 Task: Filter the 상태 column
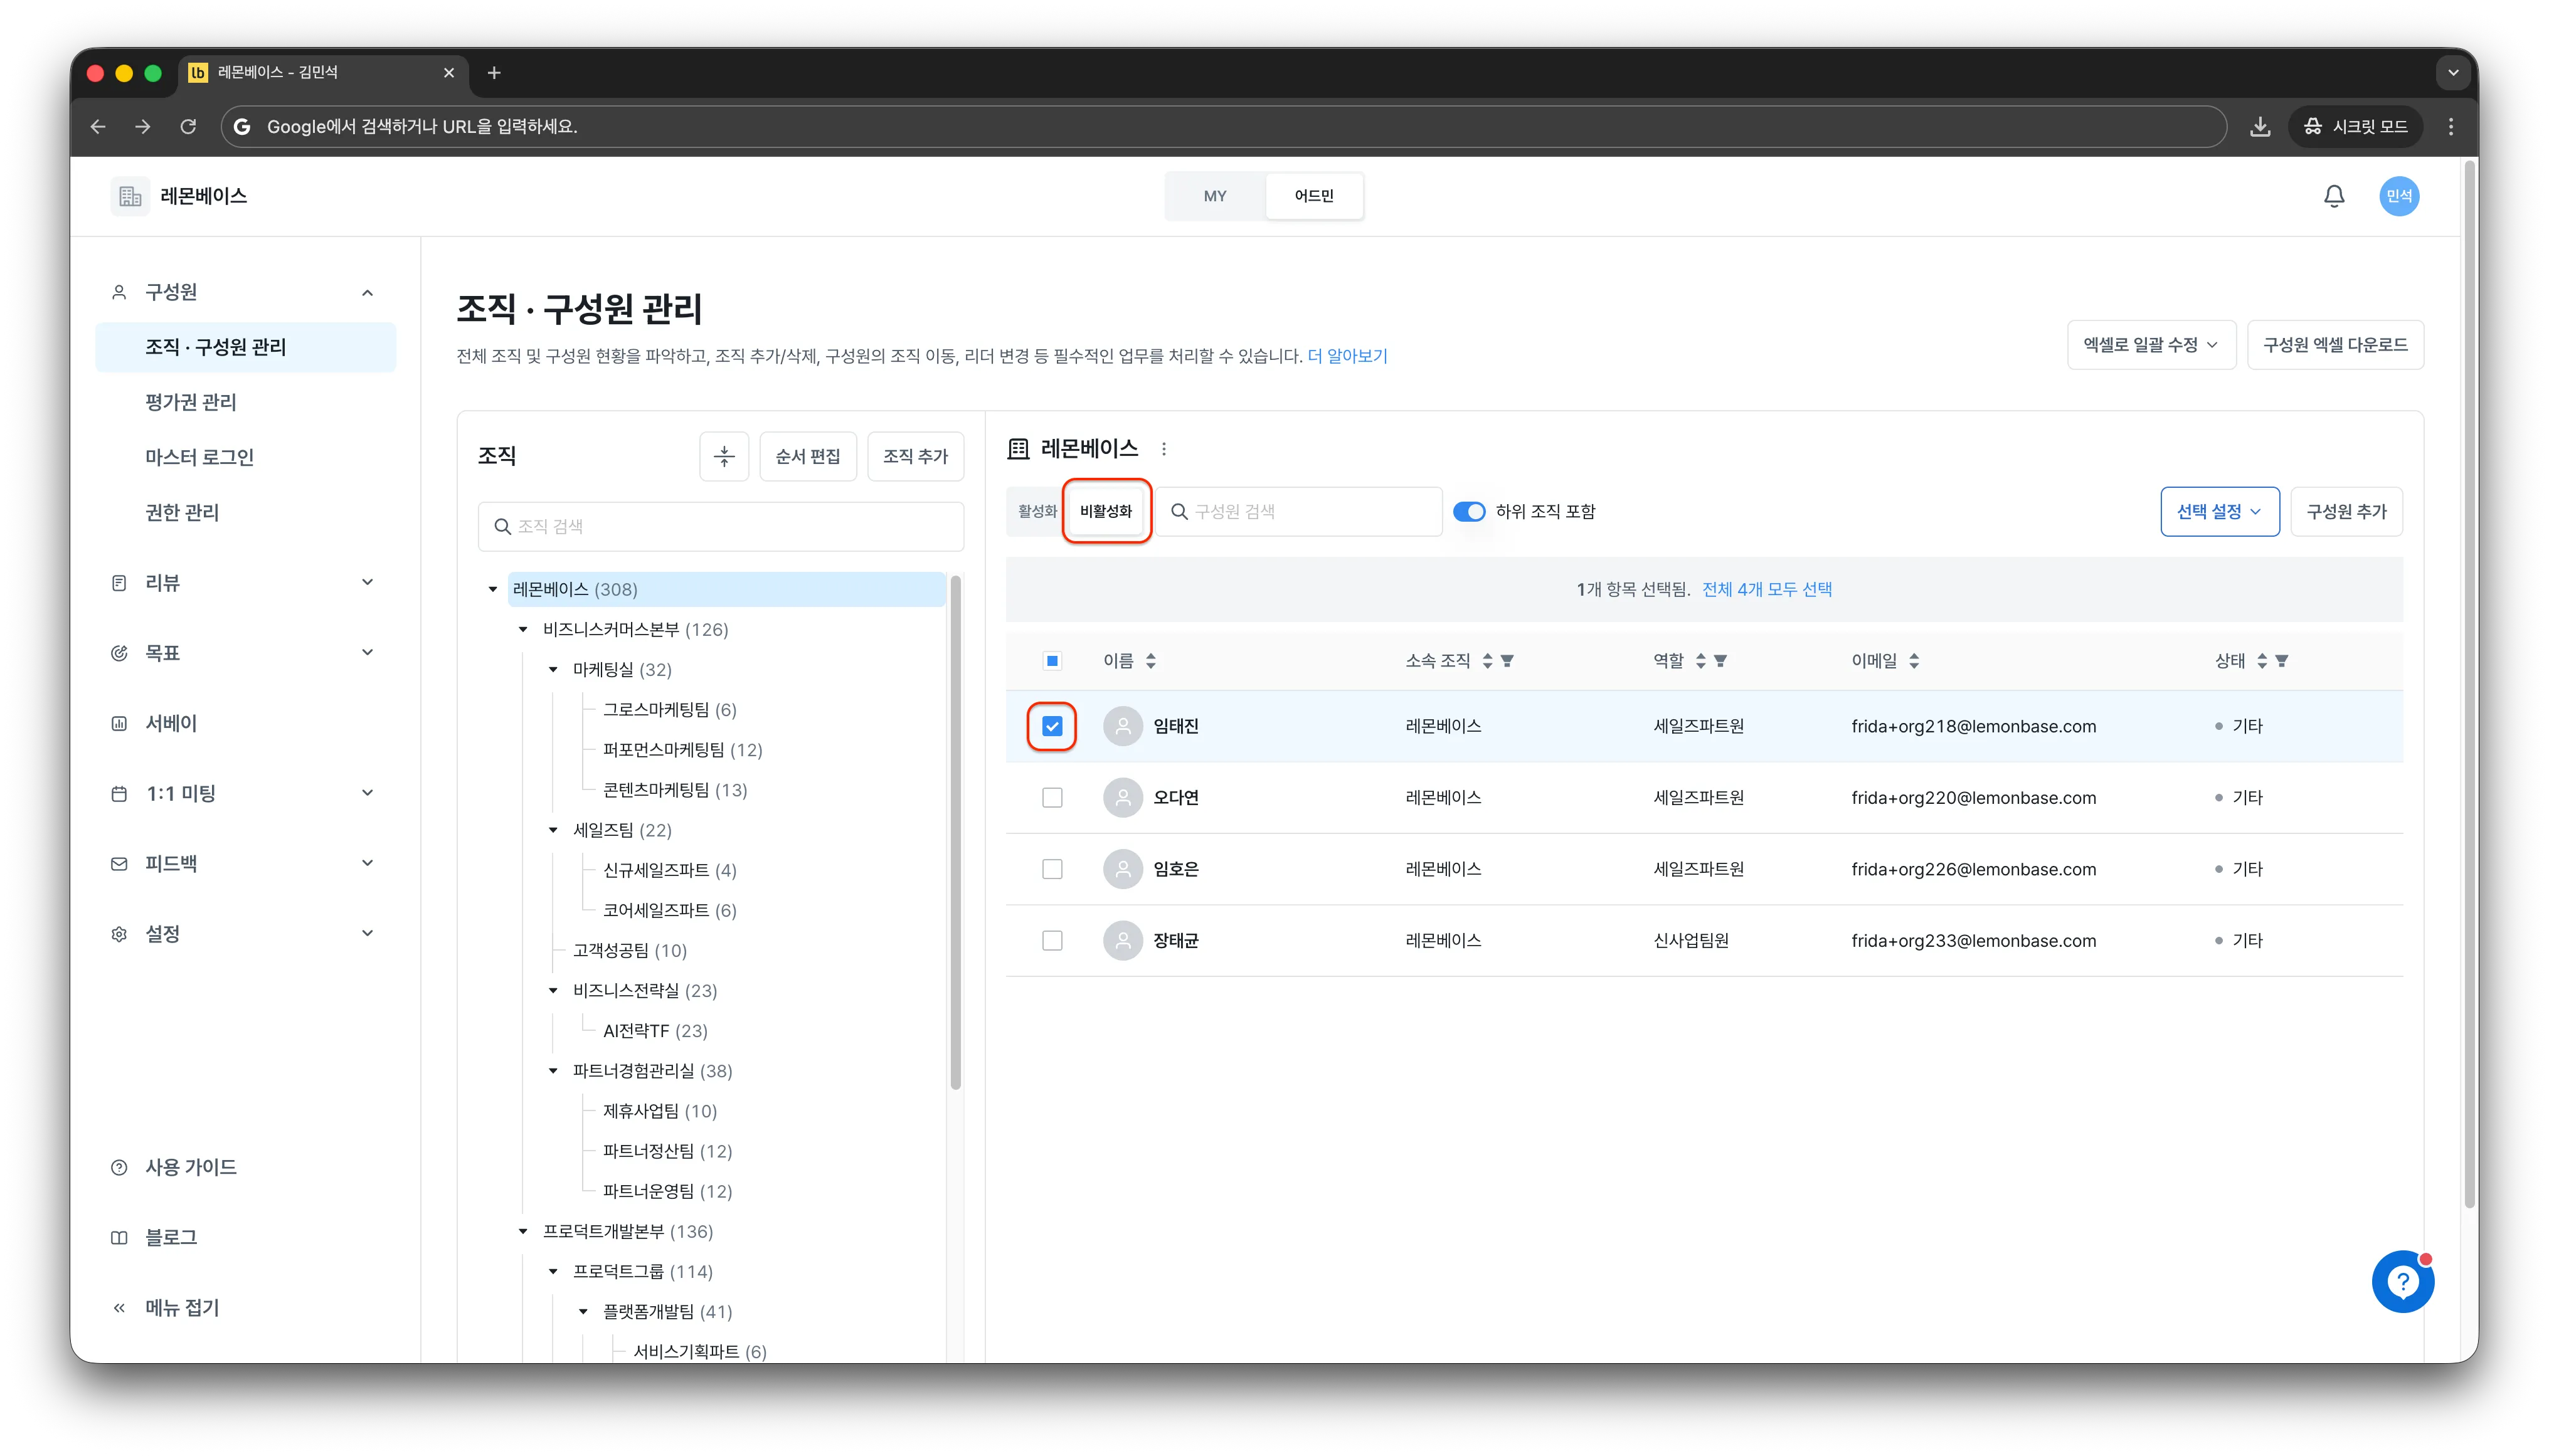pyautogui.click(x=2281, y=661)
